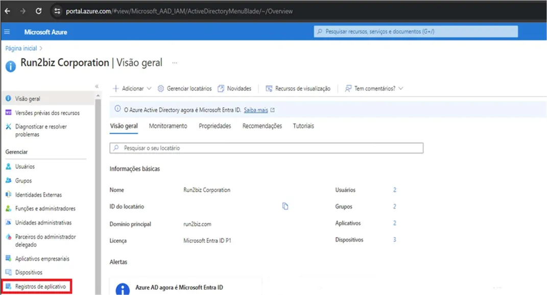Open the Dispositivos count link
Screen dimensions: 547x295
point(395,239)
